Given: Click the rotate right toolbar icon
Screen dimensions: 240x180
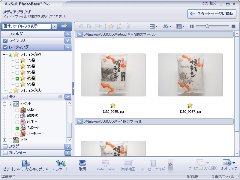Looking at the screenshot, I should tap(89, 26).
